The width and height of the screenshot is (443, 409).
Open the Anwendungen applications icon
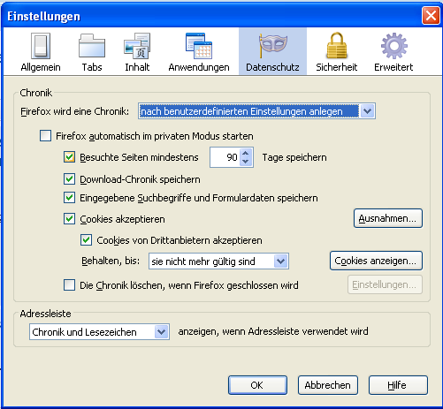coord(199,46)
